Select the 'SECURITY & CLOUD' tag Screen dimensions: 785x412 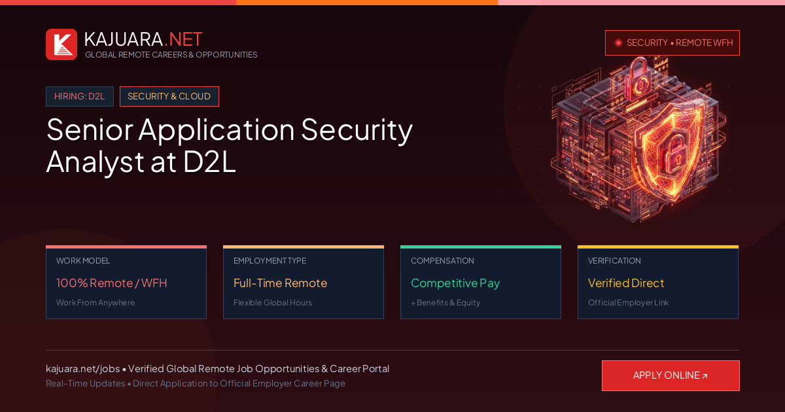coord(169,96)
